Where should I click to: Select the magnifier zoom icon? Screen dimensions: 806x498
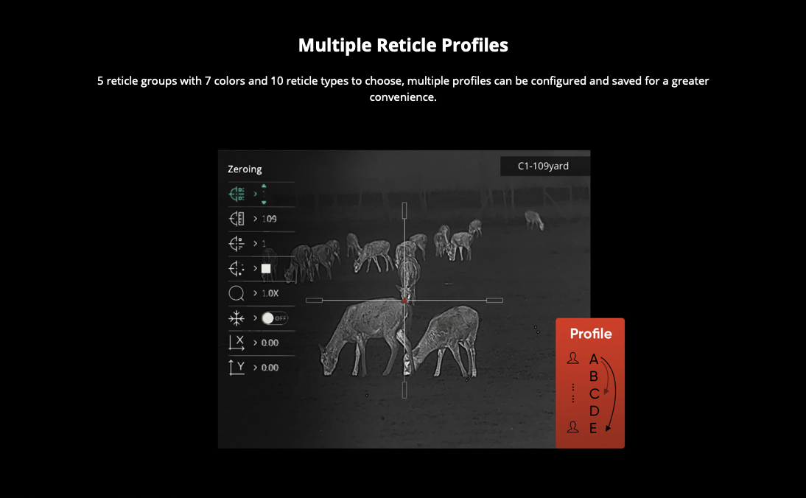point(236,293)
